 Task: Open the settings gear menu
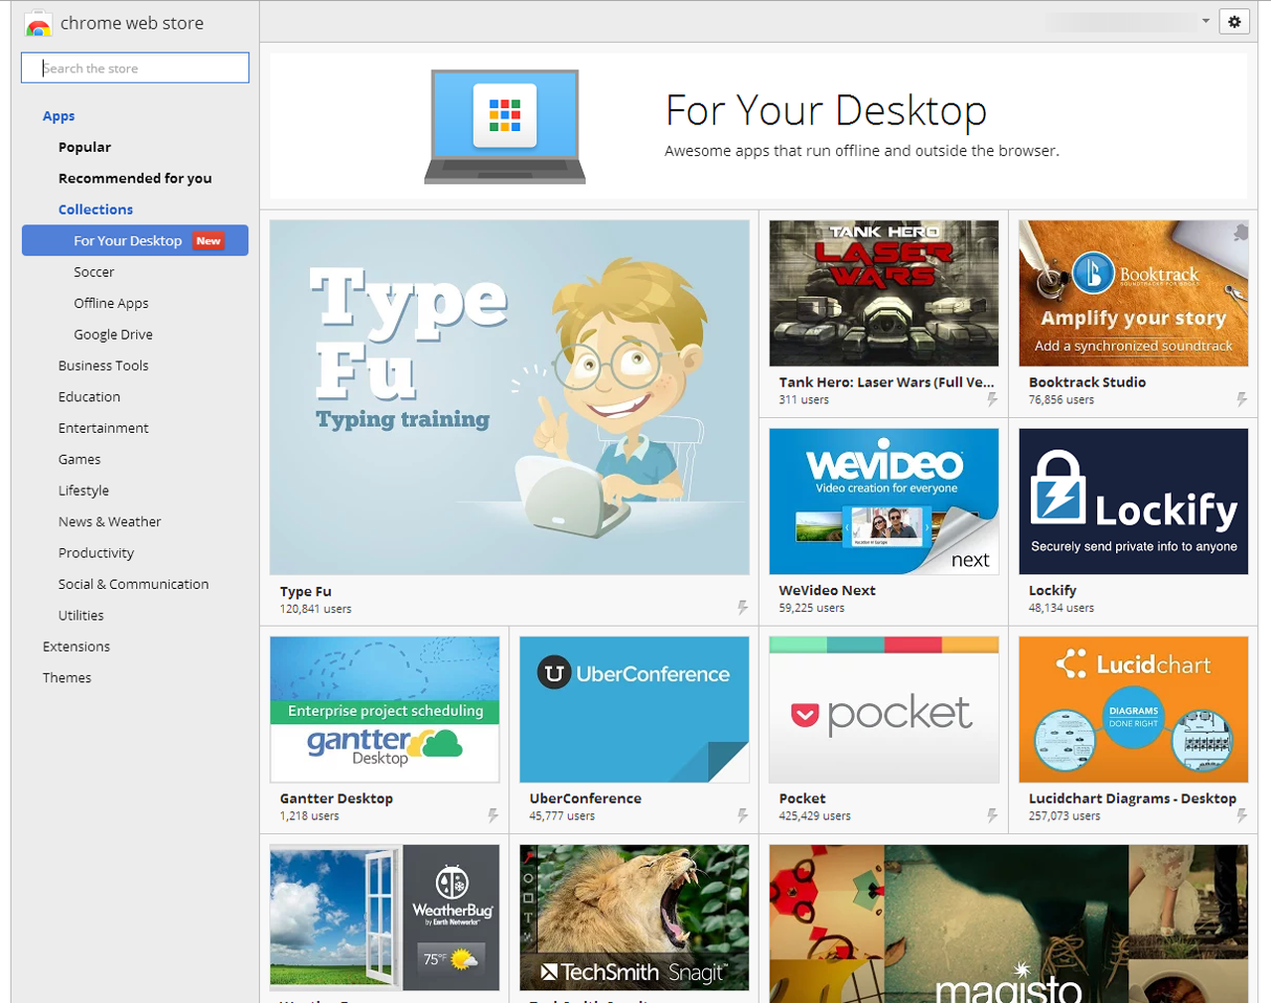point(1234,21)
